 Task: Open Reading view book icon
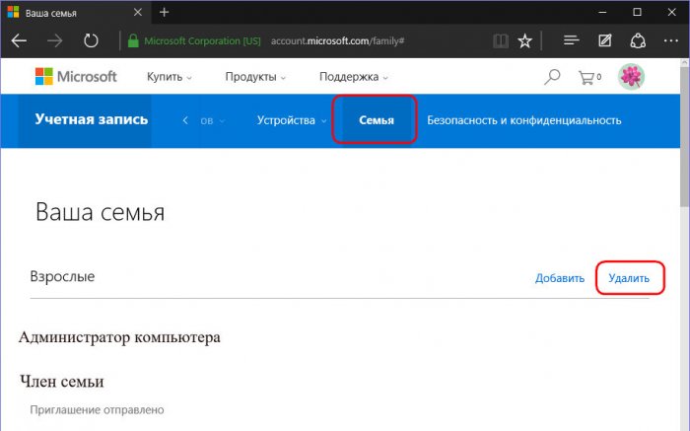[501, 41]
